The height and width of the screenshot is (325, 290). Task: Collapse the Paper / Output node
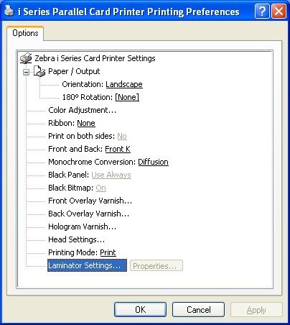pyautogui.click(x=27, y=72)
